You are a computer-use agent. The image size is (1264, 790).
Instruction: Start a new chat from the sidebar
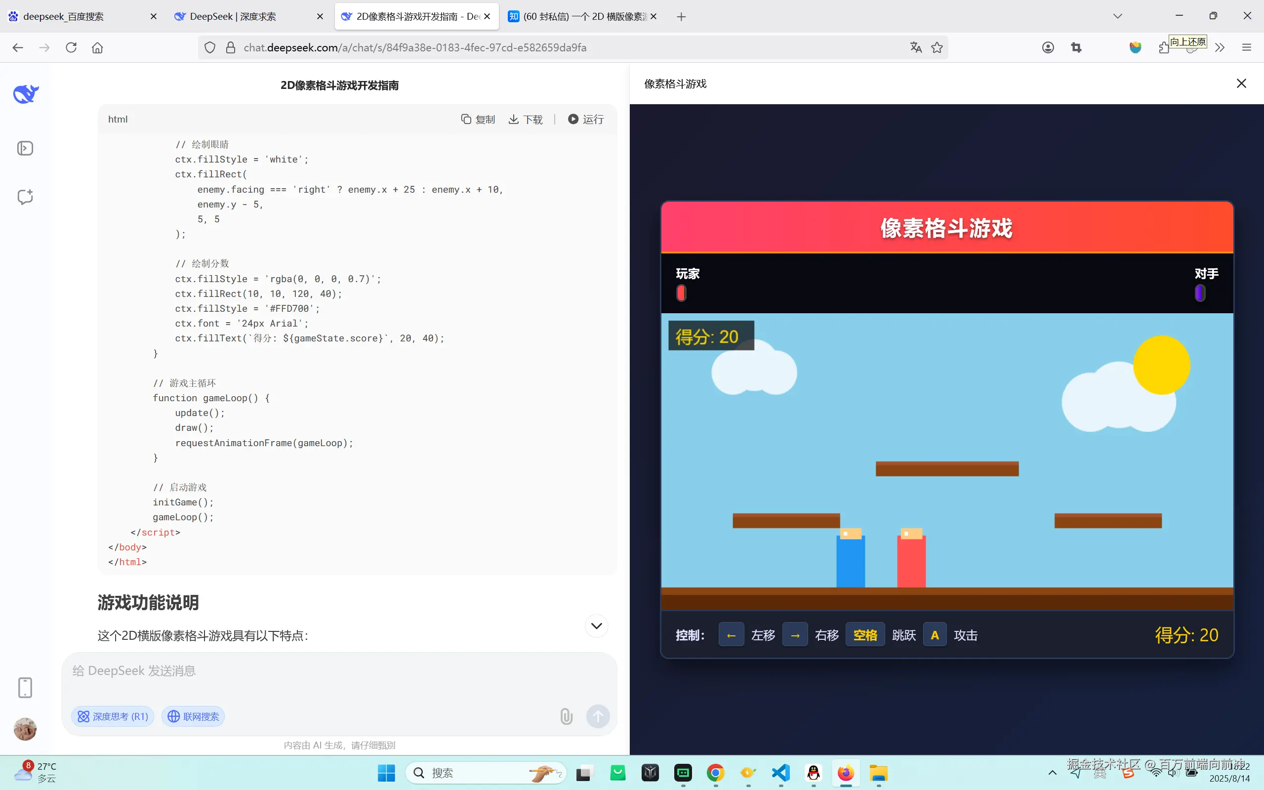coord(25,197)
